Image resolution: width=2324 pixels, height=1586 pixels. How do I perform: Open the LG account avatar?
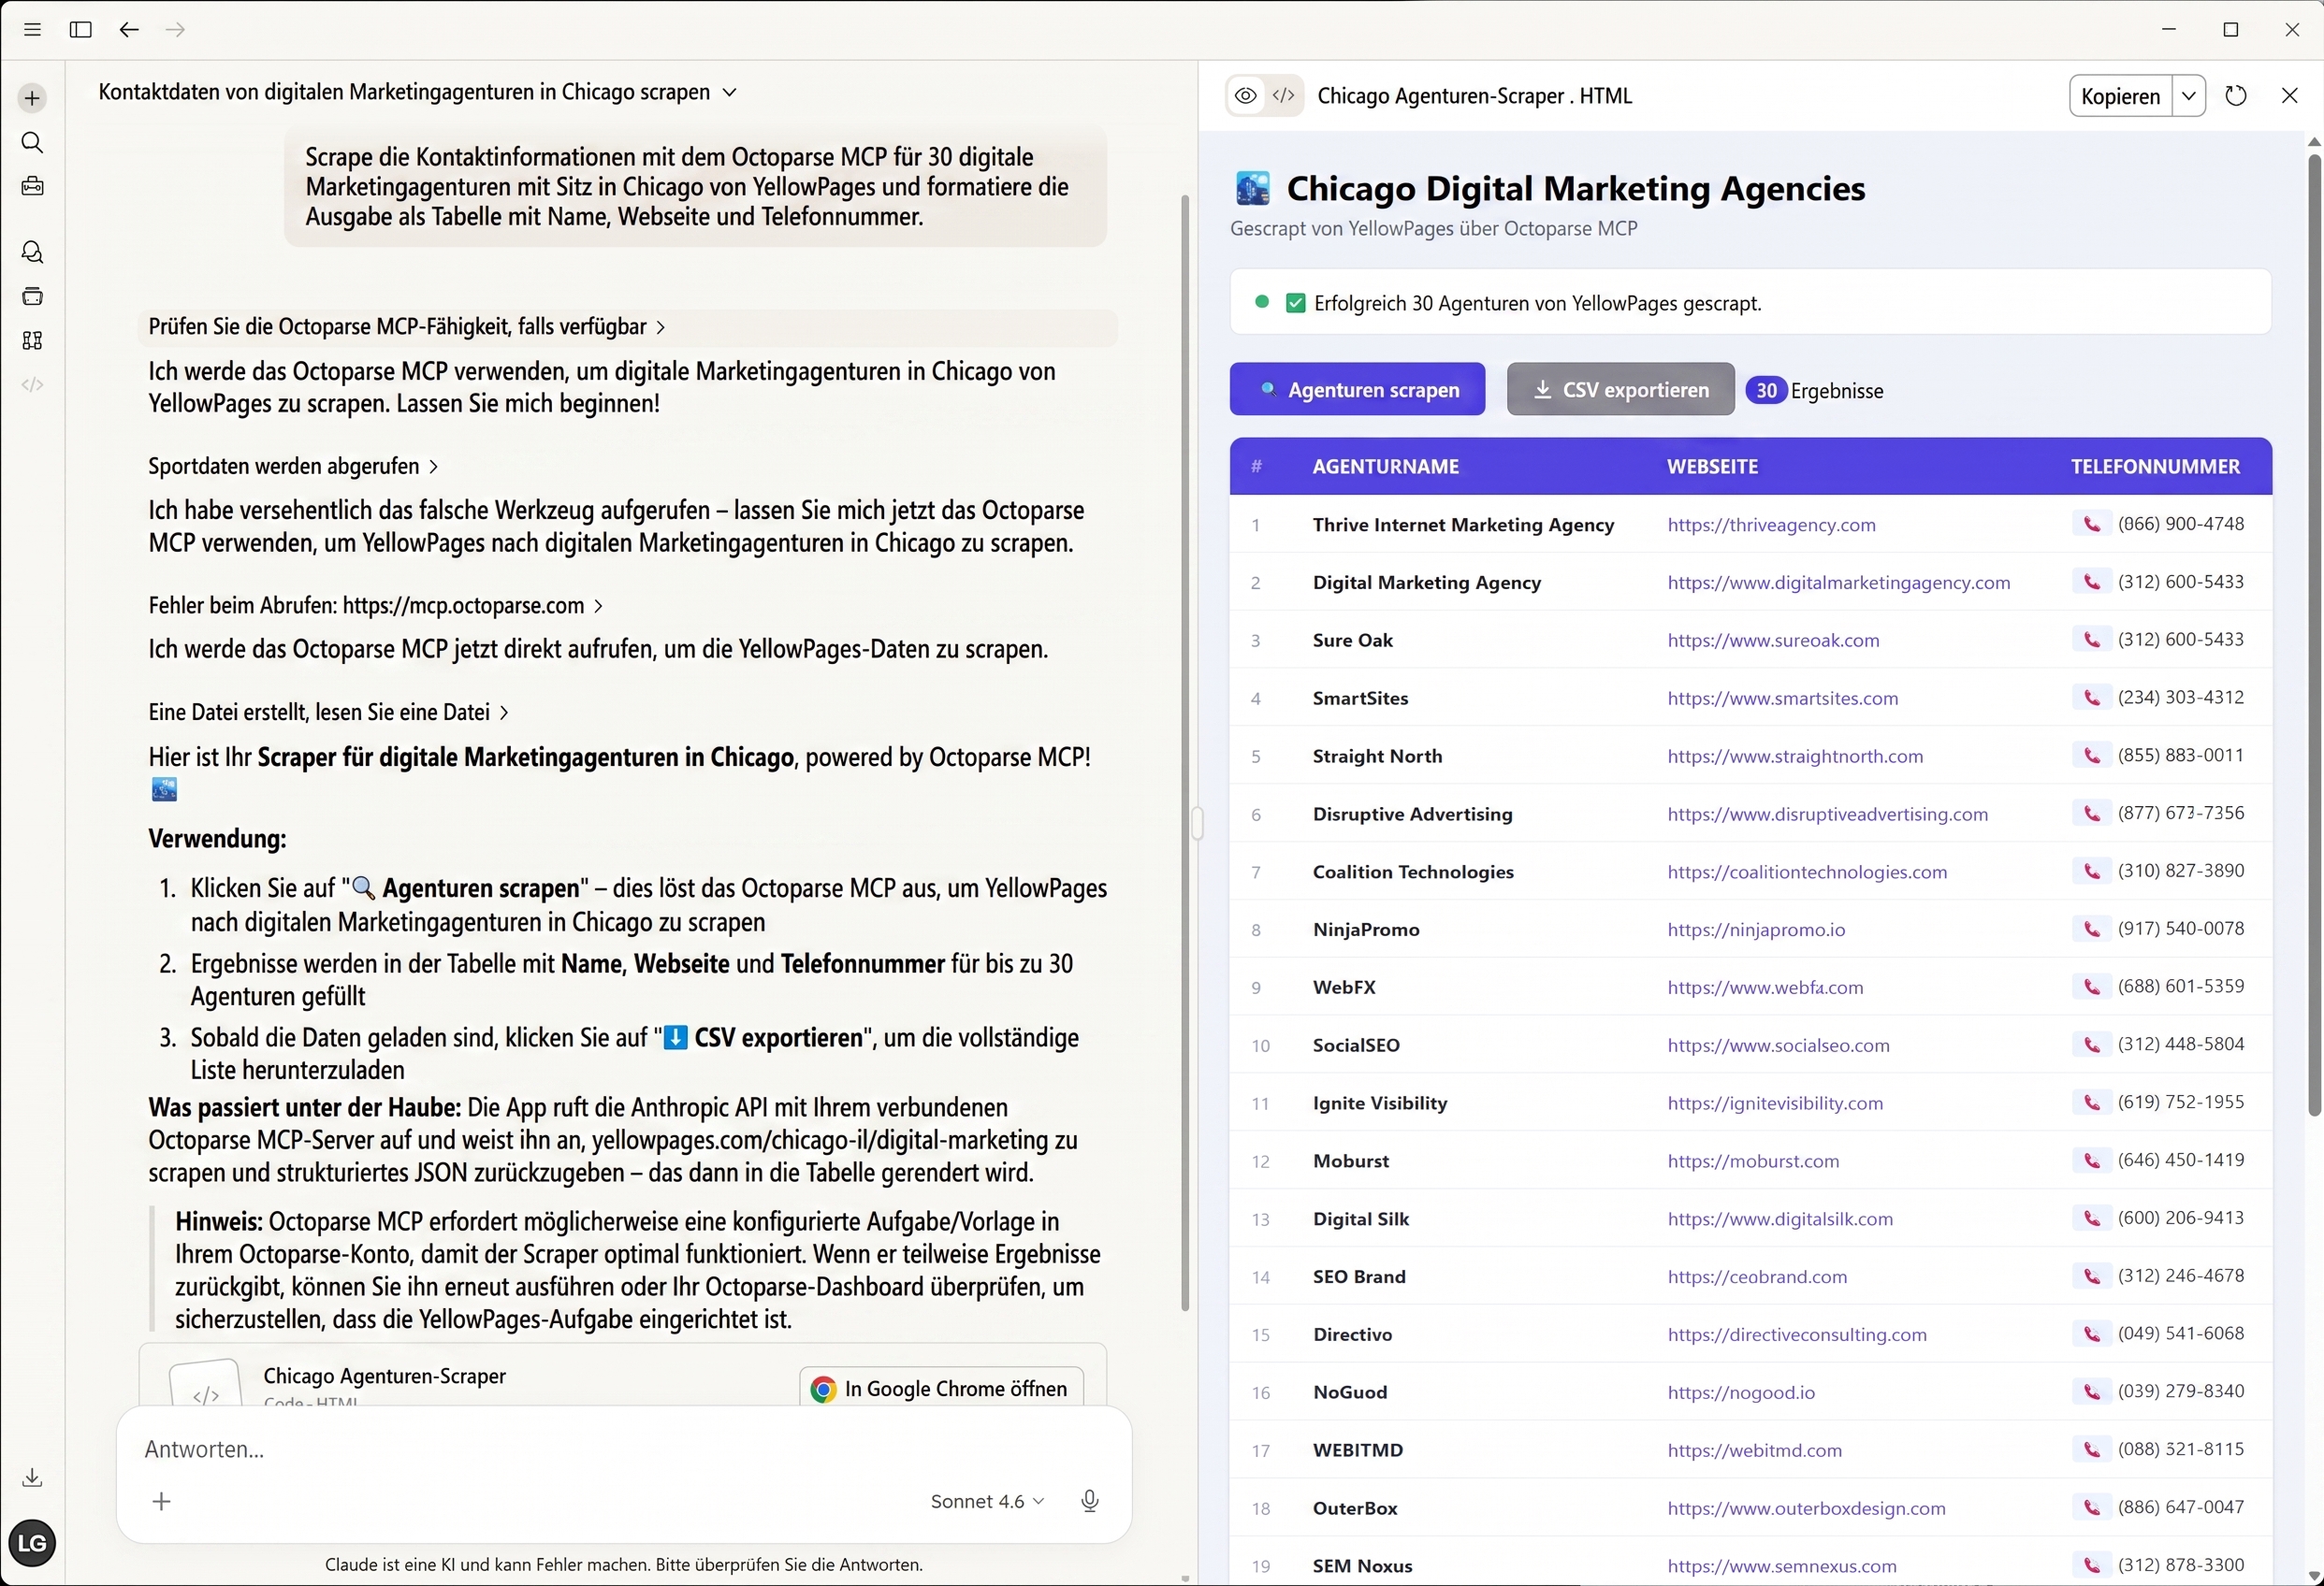click(32, 1543)
